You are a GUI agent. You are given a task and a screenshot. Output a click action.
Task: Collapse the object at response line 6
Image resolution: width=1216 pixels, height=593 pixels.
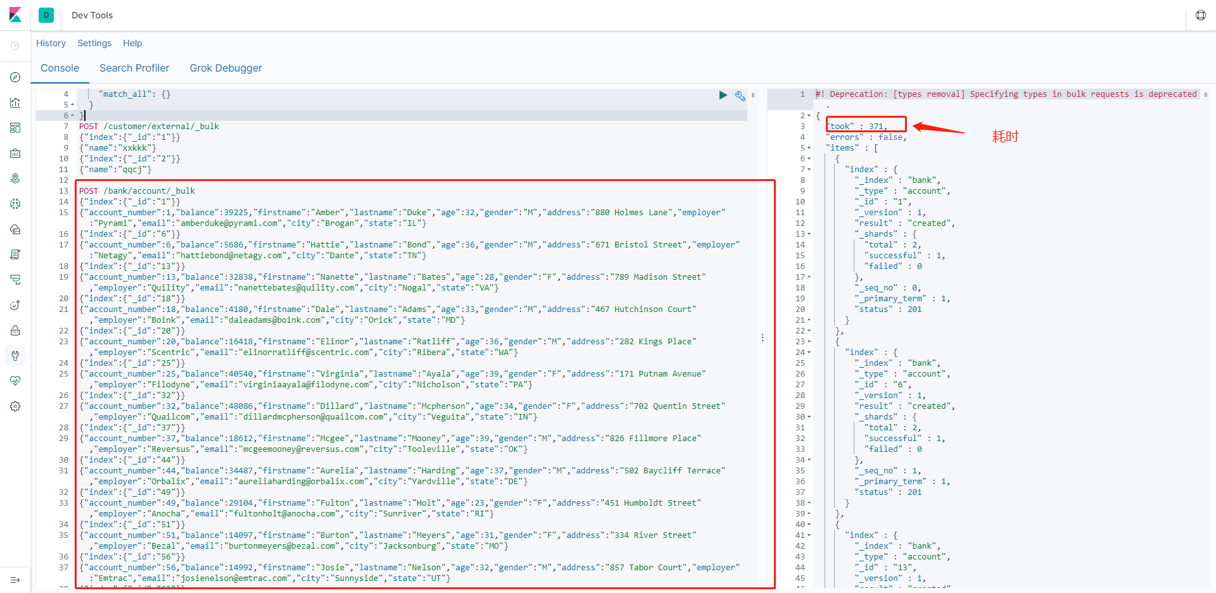pos(809,159)
